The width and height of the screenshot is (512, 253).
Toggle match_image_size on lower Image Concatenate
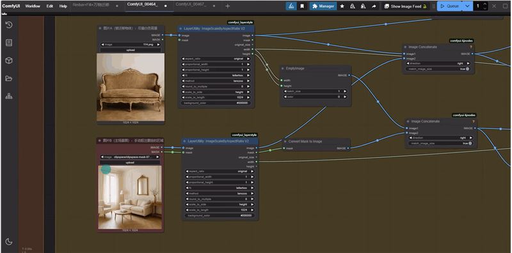[440, 143]
